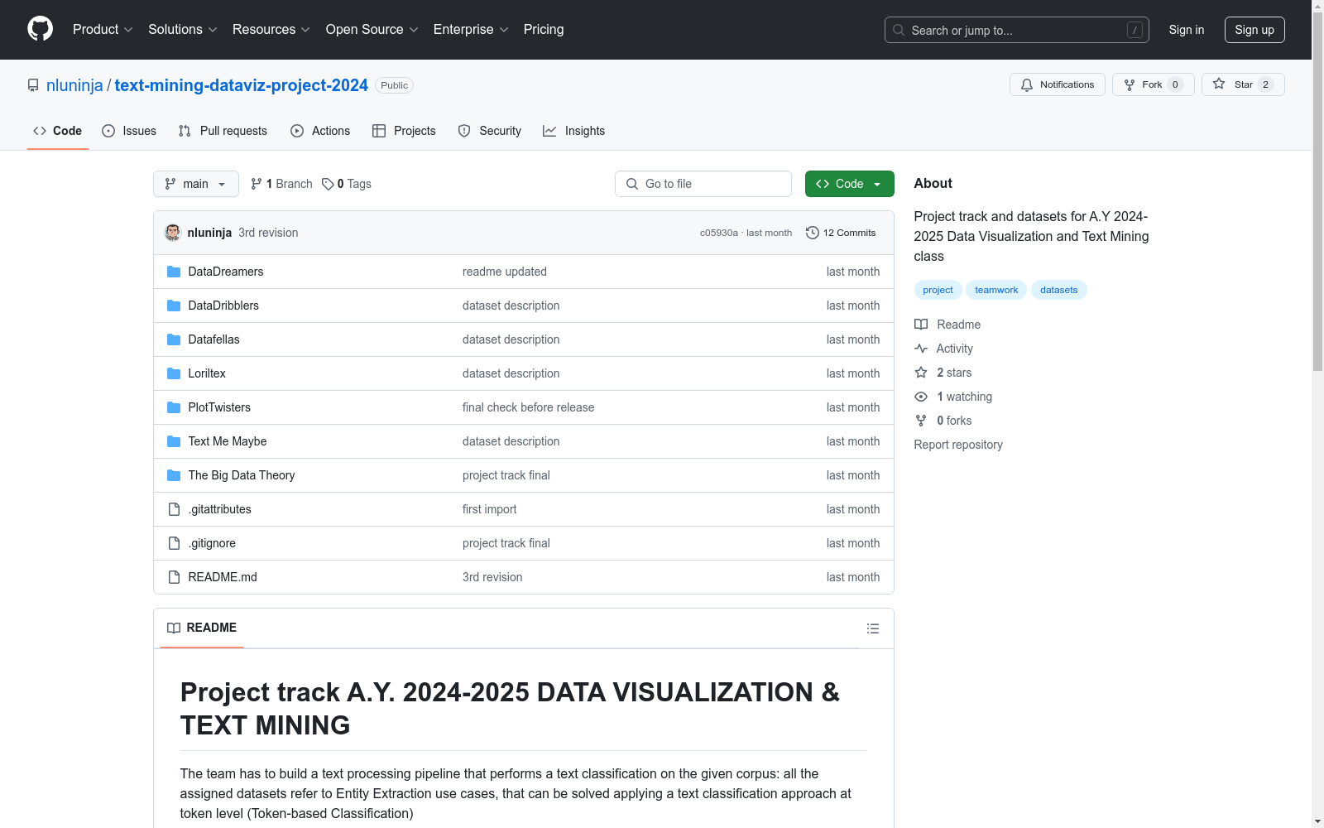Click the Text Me Maybe folder icon
The width and height of the screenshot is (1324, 828).
coord(174,441)
